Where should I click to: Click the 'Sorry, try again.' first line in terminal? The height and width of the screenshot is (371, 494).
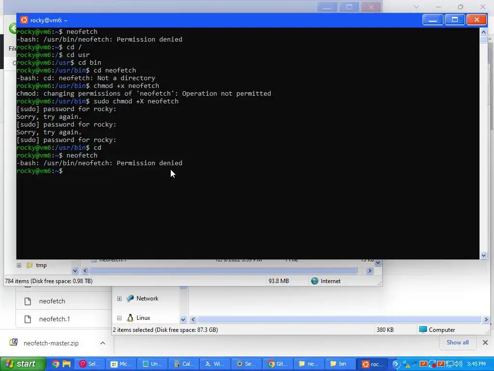(49, 117)
